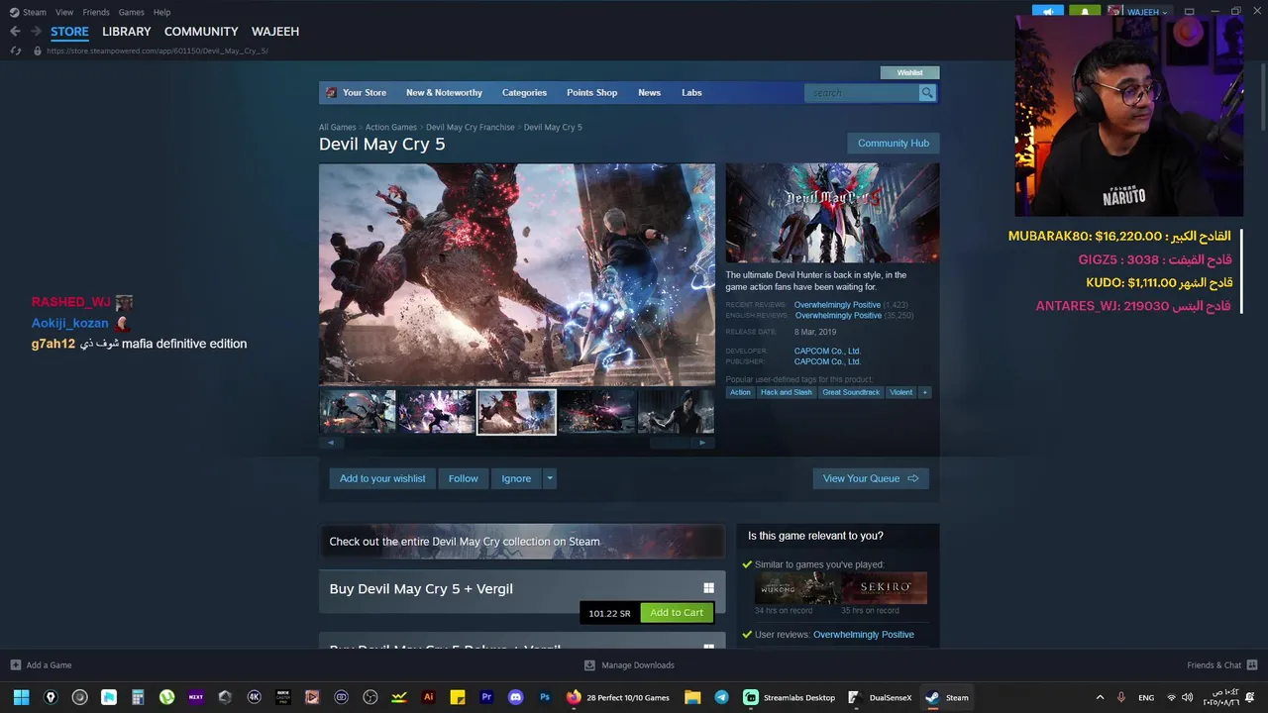This screenshot has height=713, width=1268.
Task: Open Sekiro similar game thumbnail
Action: (x=885, y=587)
